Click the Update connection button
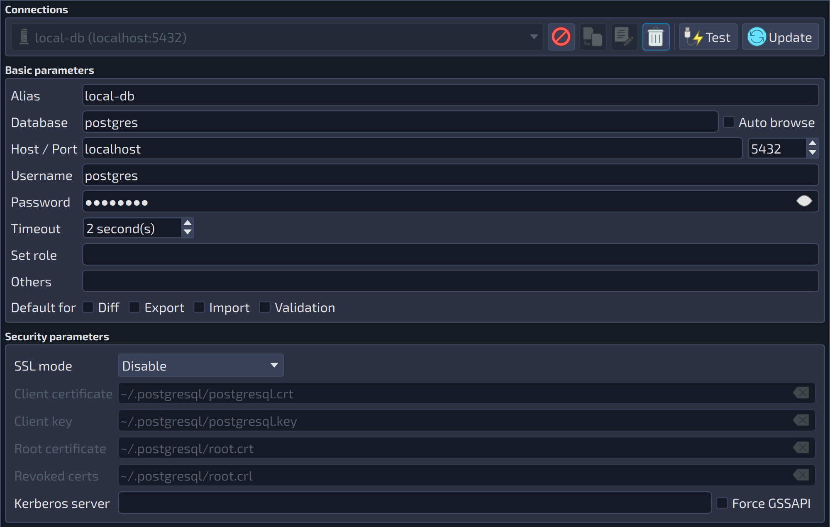The image size is (830, 527). [780, 37]
